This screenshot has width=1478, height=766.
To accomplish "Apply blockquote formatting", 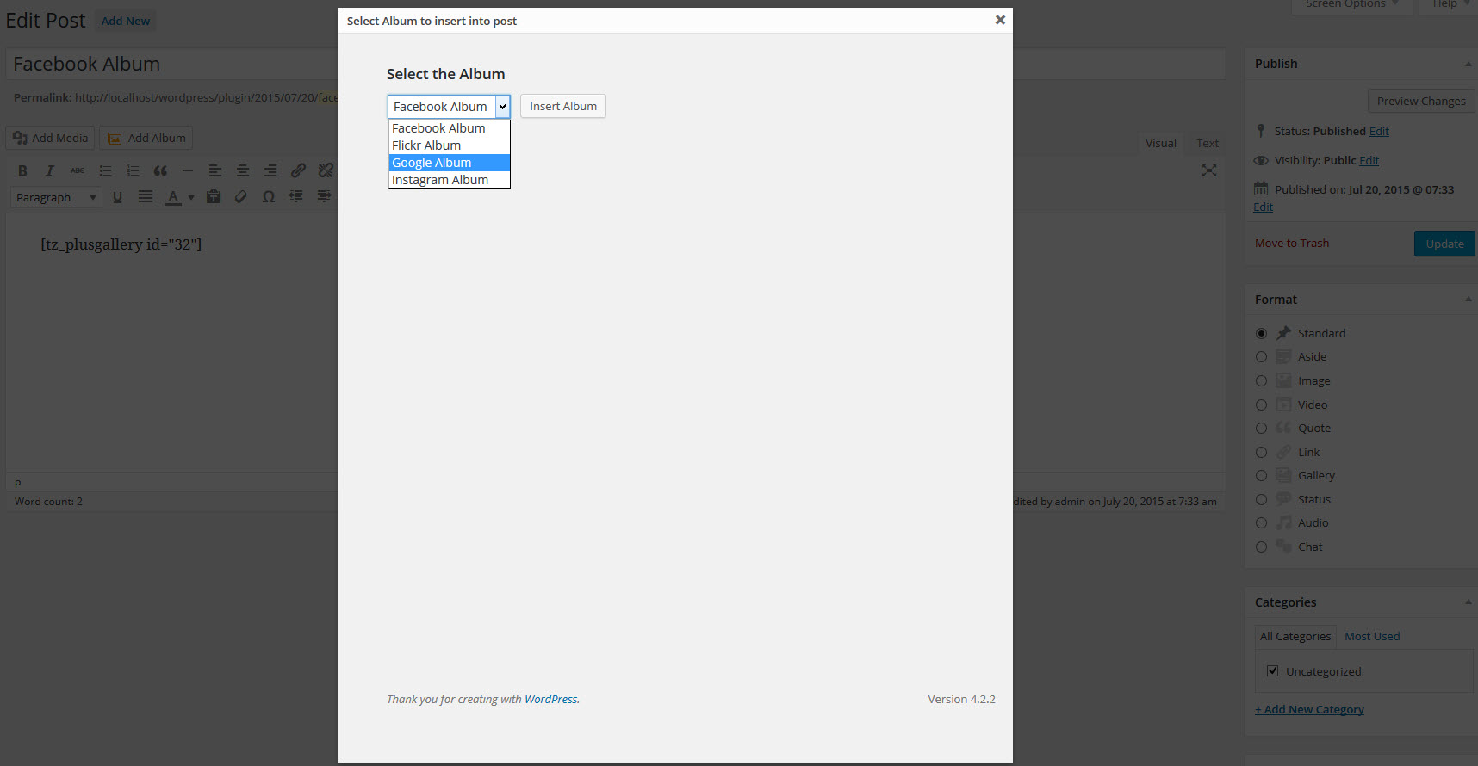I will tap(160, 170).
